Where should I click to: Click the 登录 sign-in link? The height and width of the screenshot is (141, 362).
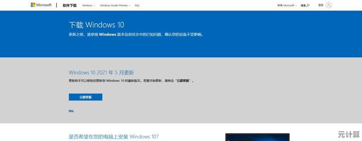coord(321,5)
